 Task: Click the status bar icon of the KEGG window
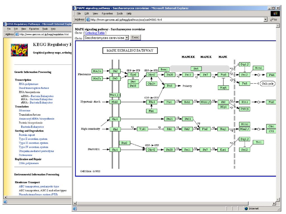(x=5, y=202)
